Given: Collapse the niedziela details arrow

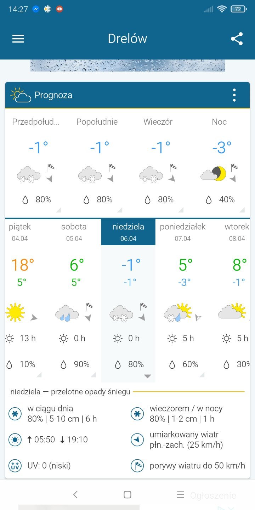Looking at the screenshot, I should (148, 376).
